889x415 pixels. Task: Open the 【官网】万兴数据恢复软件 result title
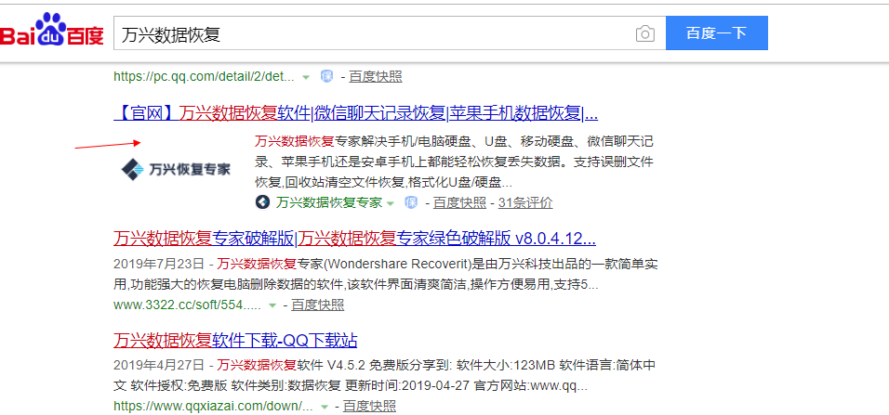(x=355, y=114)
